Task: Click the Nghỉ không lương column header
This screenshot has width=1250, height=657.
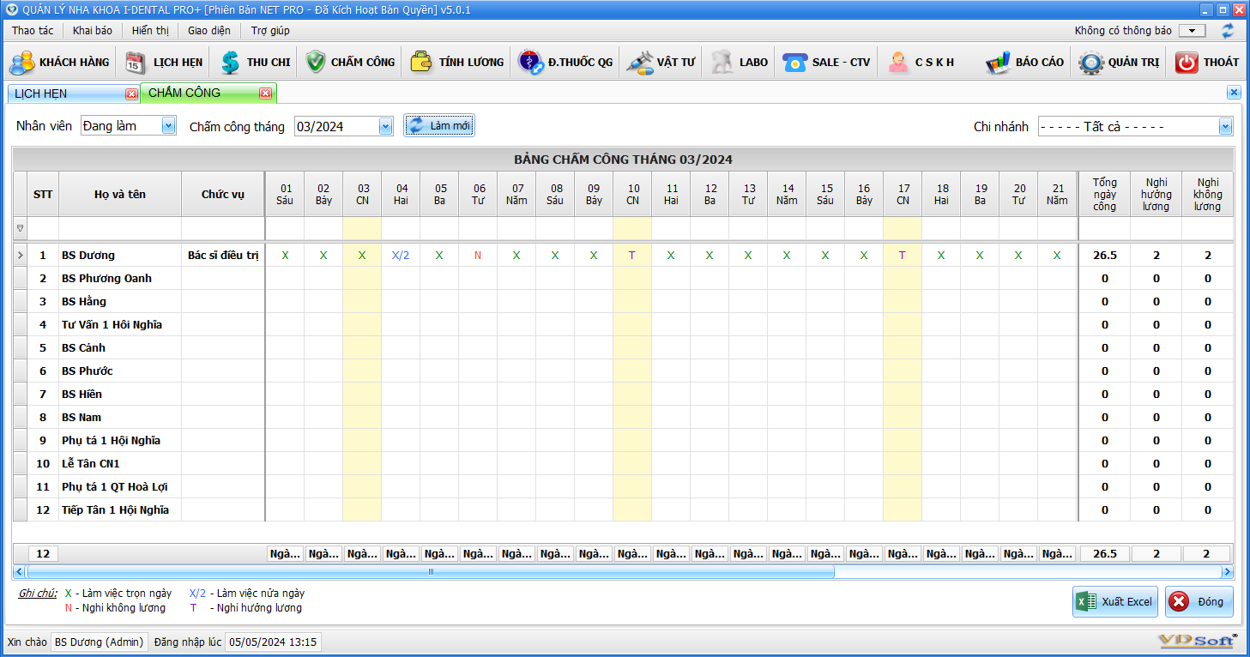Action: pyautogui.click(x=1207, y=194)
